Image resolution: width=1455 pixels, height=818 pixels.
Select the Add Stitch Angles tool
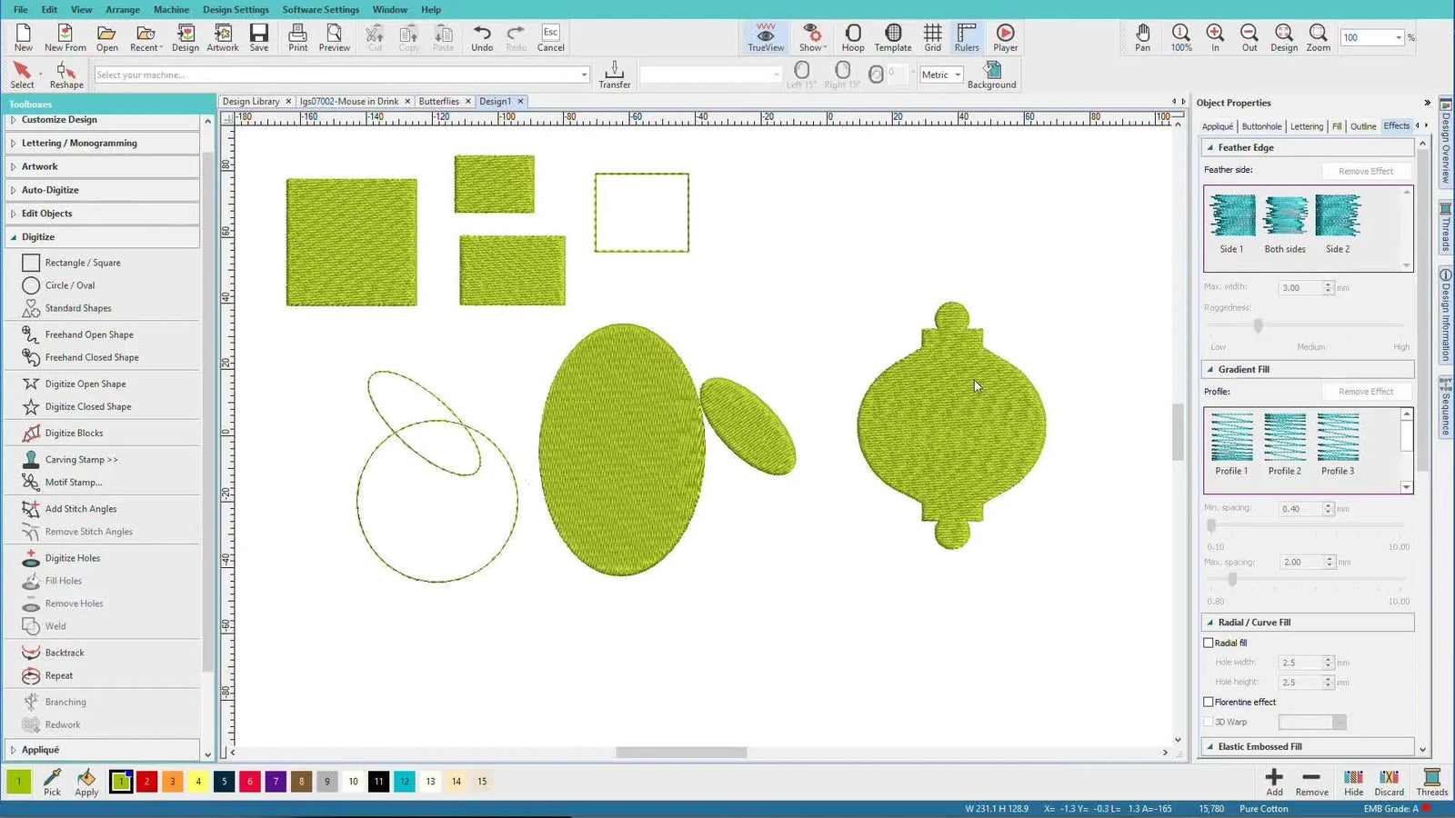[82, 508]
